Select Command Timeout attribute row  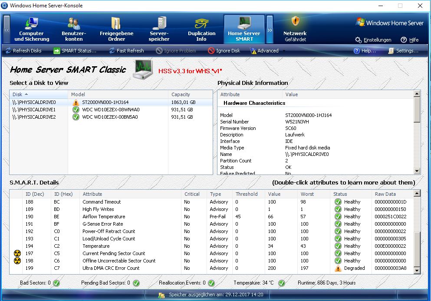pos(211,202)
